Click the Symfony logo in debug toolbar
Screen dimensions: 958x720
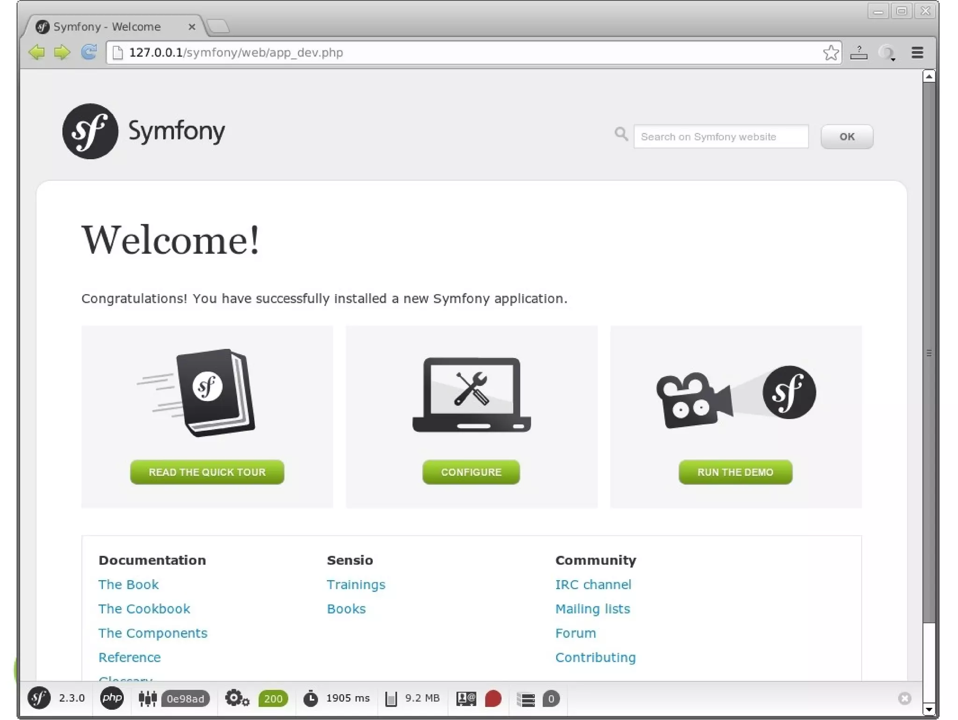(39, 698)
